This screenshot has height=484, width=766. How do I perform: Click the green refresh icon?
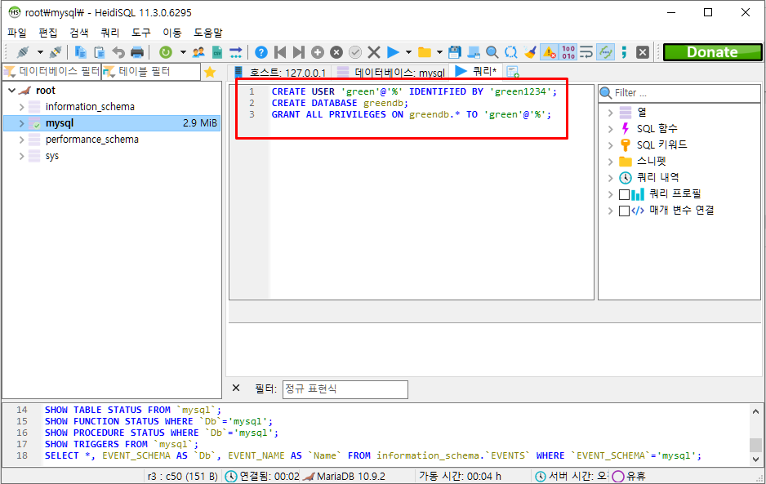click(166, 52)
